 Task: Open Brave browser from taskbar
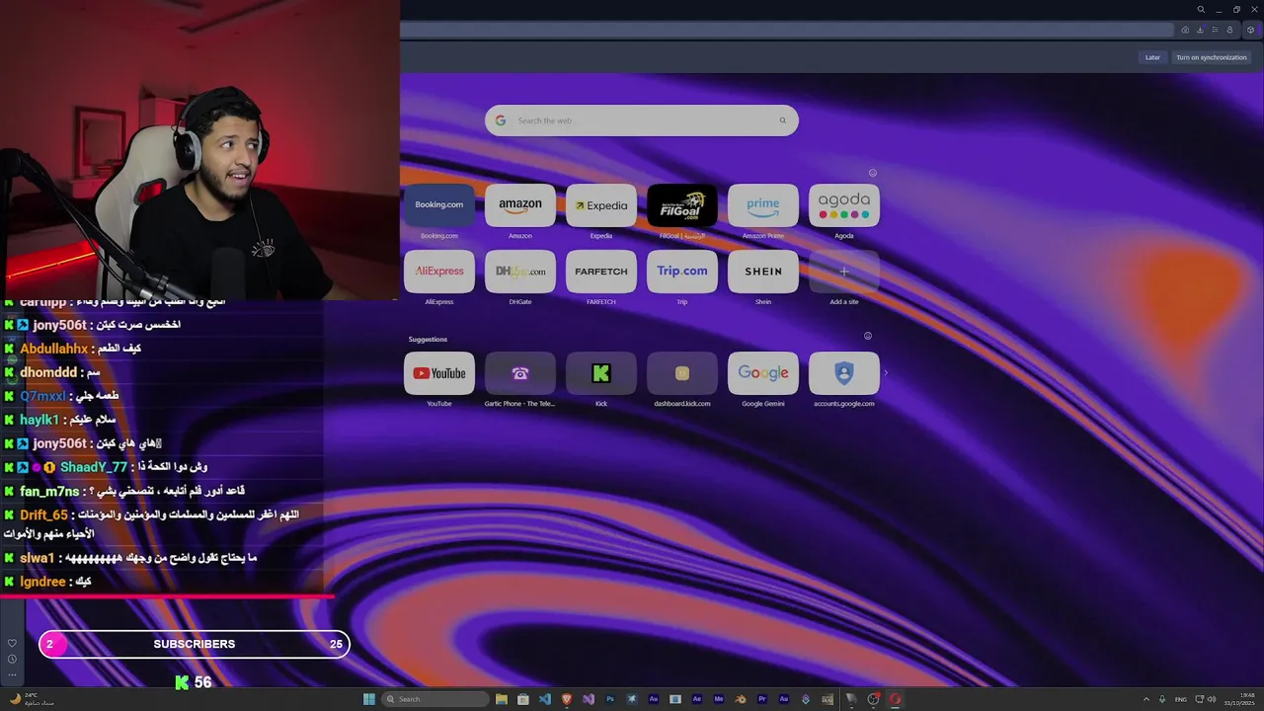[567, 699]
